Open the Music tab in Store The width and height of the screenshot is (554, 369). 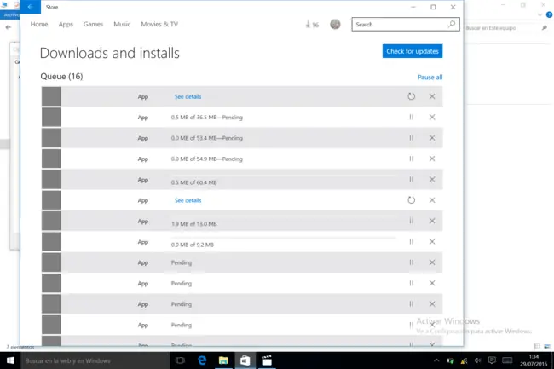coord(122,25)
